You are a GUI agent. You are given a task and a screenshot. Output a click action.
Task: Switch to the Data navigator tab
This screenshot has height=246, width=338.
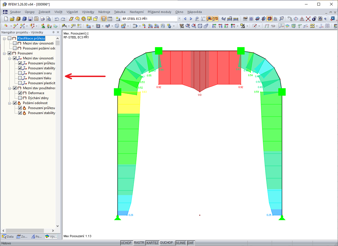8,237
